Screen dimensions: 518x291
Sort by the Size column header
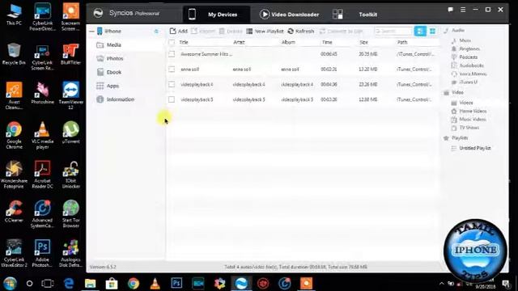pos(363,42)
